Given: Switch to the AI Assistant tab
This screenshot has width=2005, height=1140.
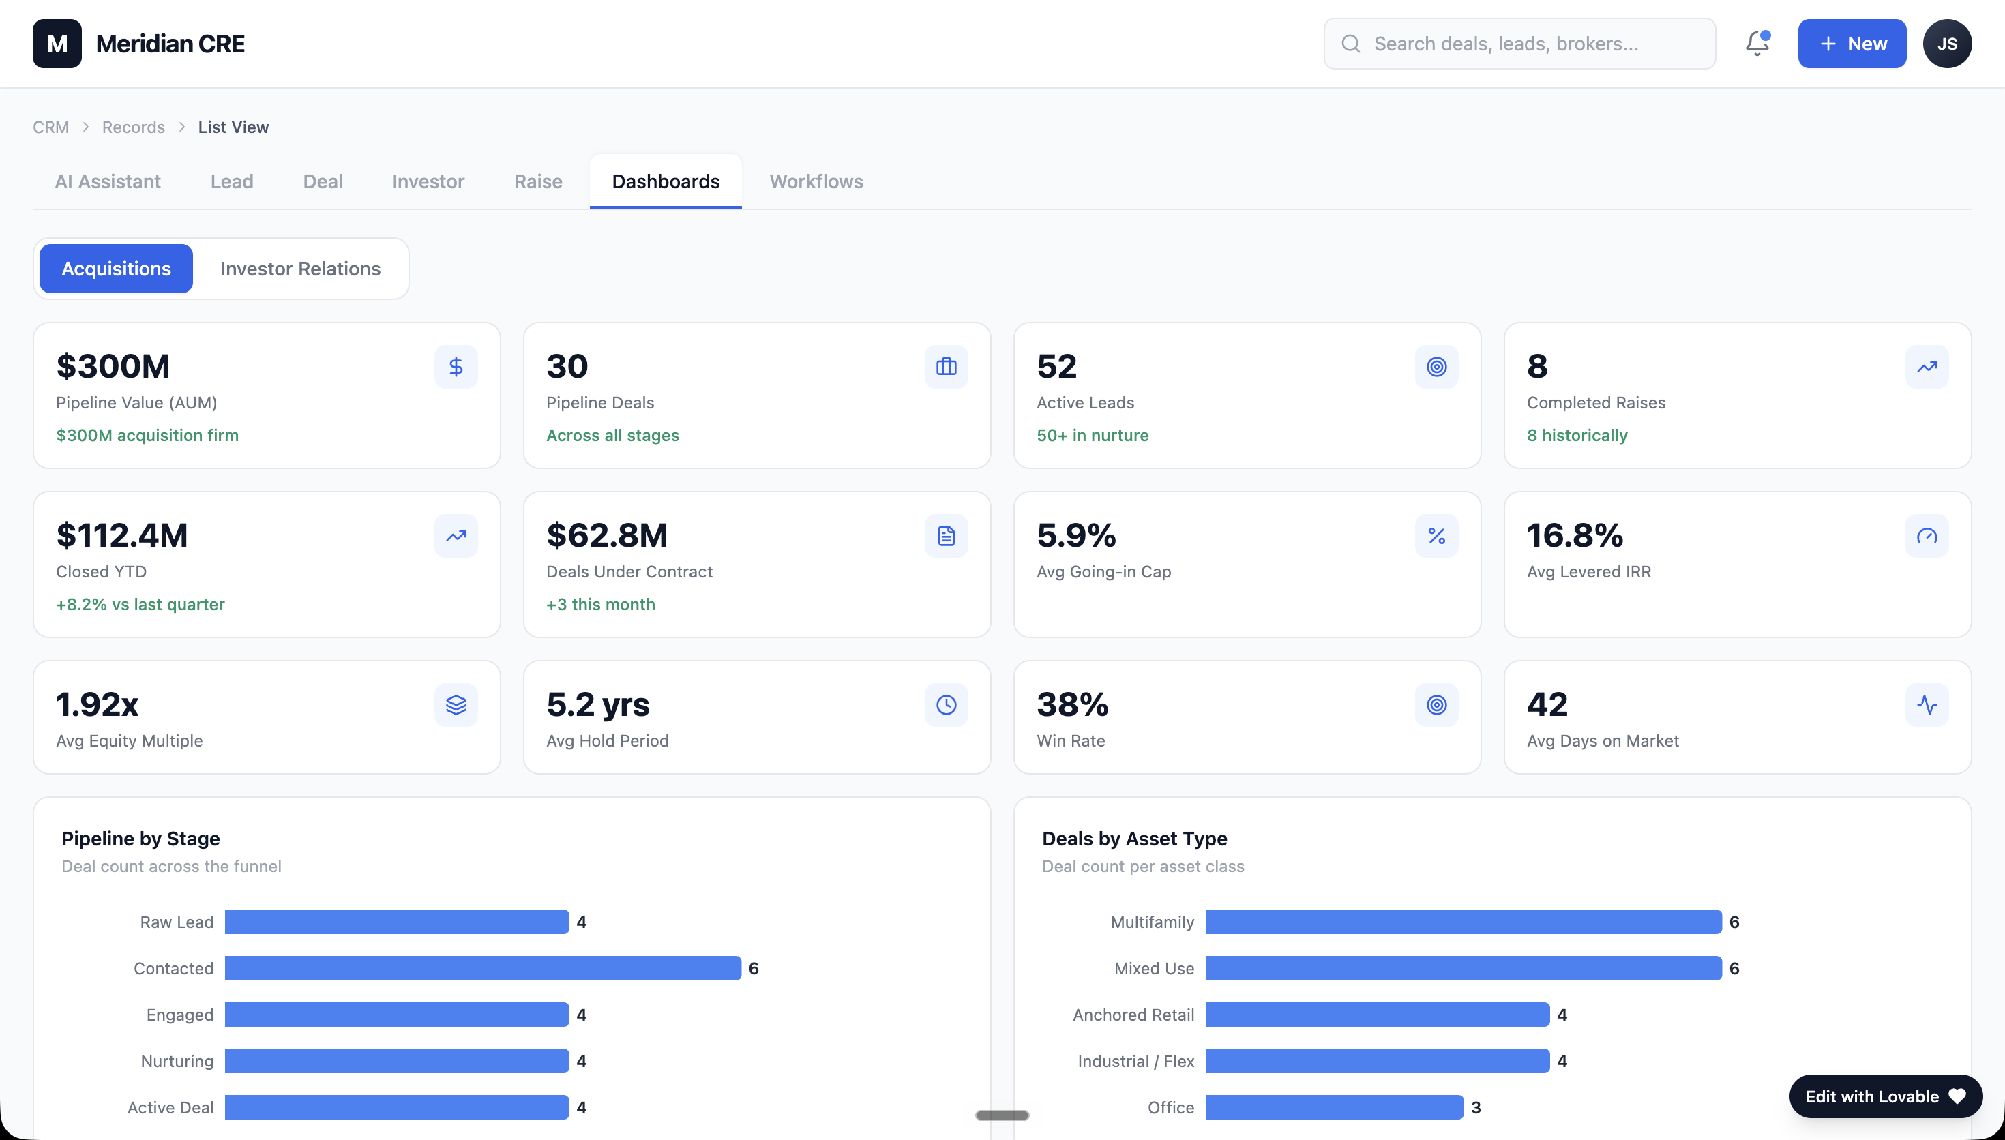Looking at the screenshot, I should coord(108,181).
